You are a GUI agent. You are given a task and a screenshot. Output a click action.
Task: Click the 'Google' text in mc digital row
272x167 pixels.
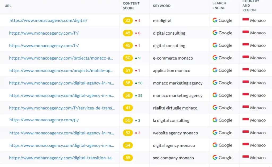click(225, 20)
